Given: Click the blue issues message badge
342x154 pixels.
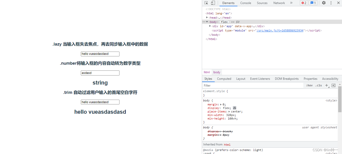Looking at the screenshot, I should pos(313,3).
